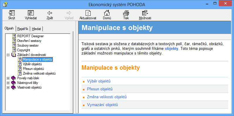Click the purple book icon of Povely nabídek
This screenshot has height=116, width=234.
[13, 78]
